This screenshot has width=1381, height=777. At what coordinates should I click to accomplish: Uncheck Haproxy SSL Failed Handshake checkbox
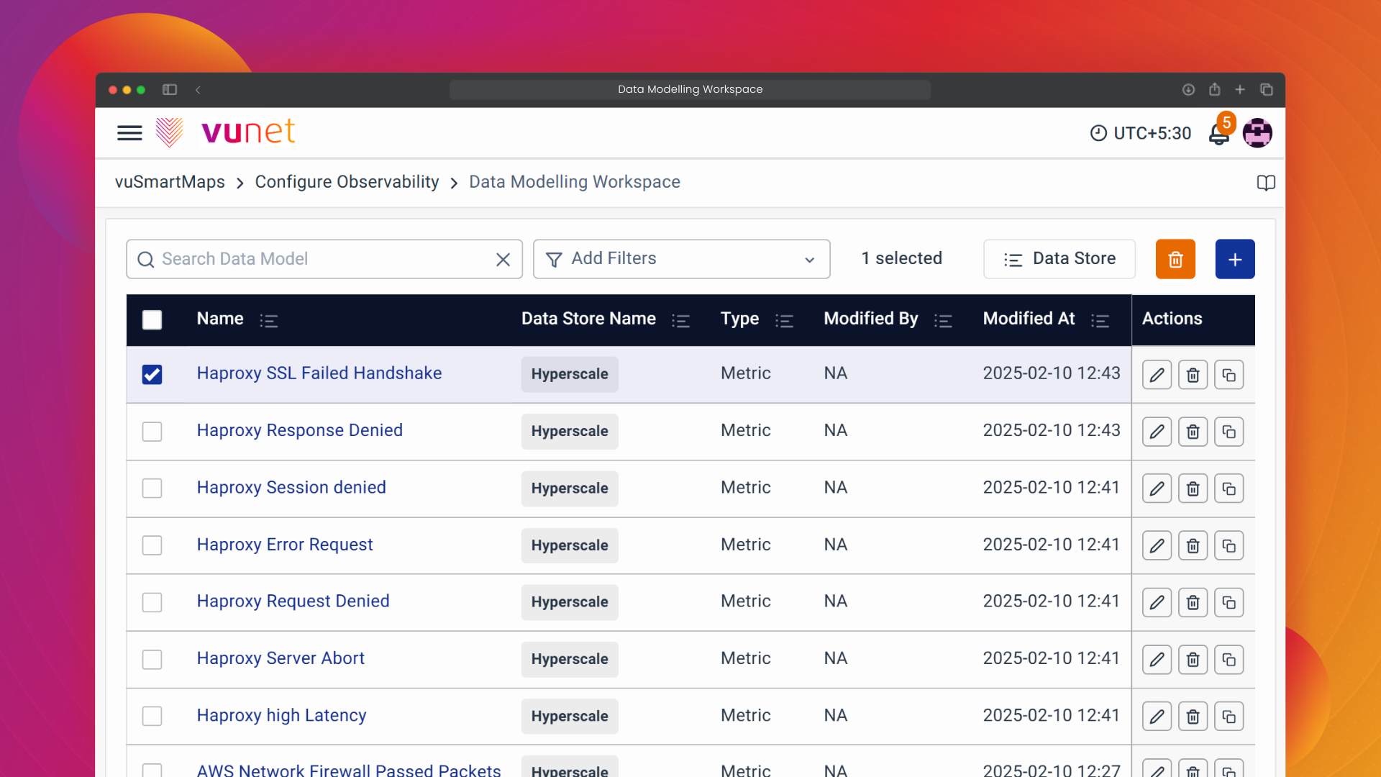(x=152, y=374)
